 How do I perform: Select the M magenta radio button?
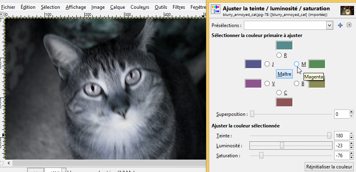(296, 64)
